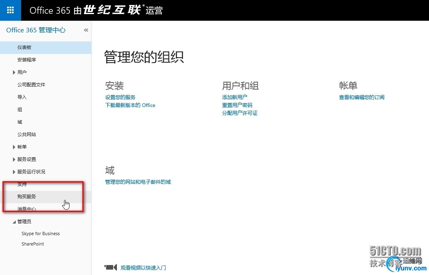Image resolution: width=429 pixels, height=275 pixels.
Task: Click 下载最新版本的 Office link
Action: 130,105
